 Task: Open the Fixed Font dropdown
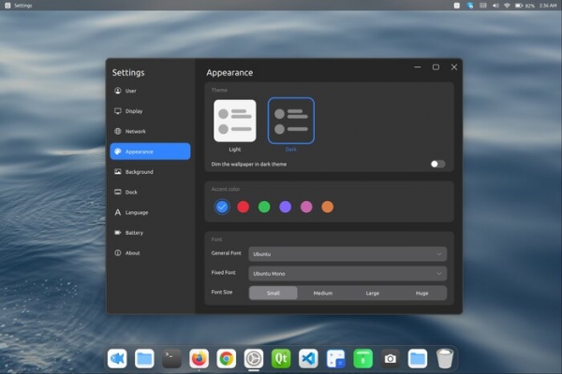(x=348, y=273)
